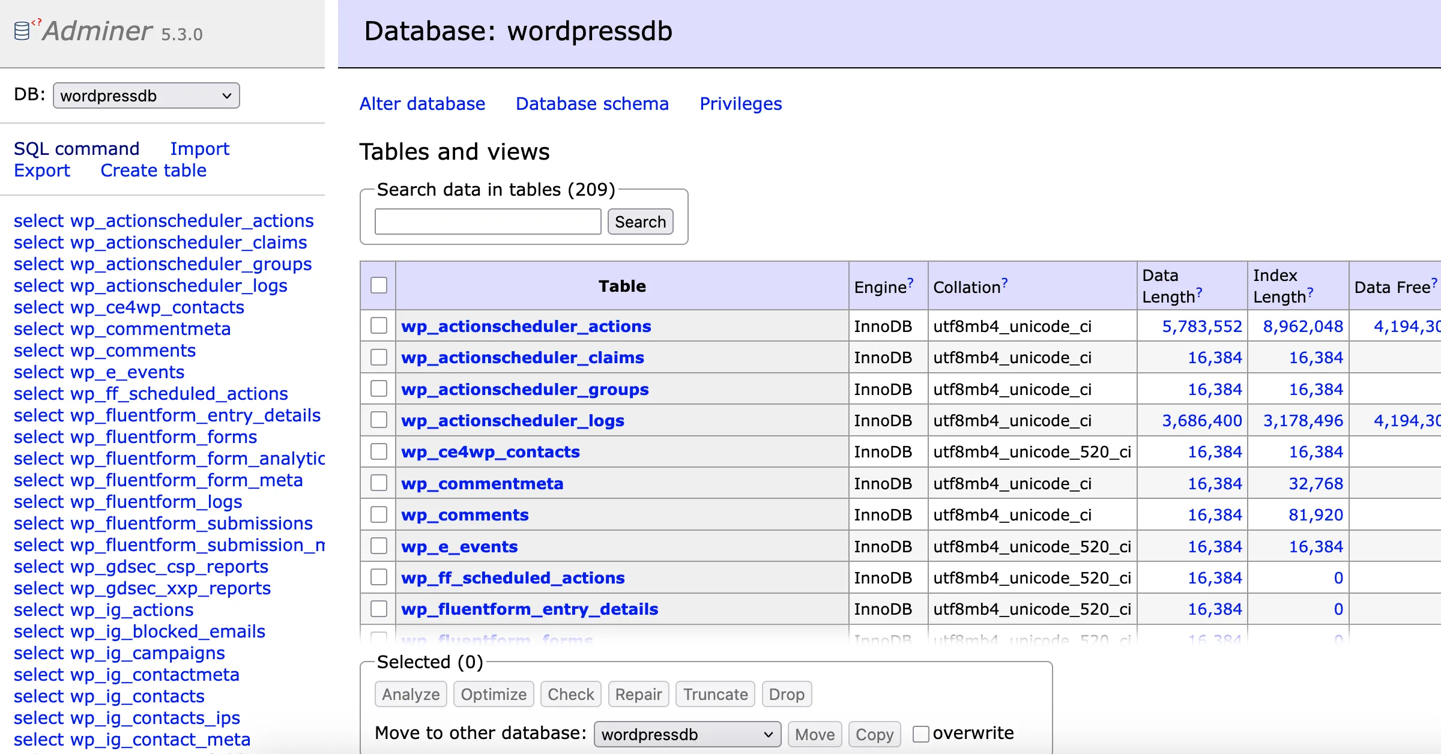The width and height of the screenshot is (1441, 754).
Task: Click the Repair button
Action: tap(638, 694)
